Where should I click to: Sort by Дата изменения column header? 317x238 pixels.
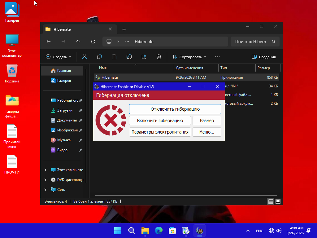pyautogui.click(x=196, y=68)
